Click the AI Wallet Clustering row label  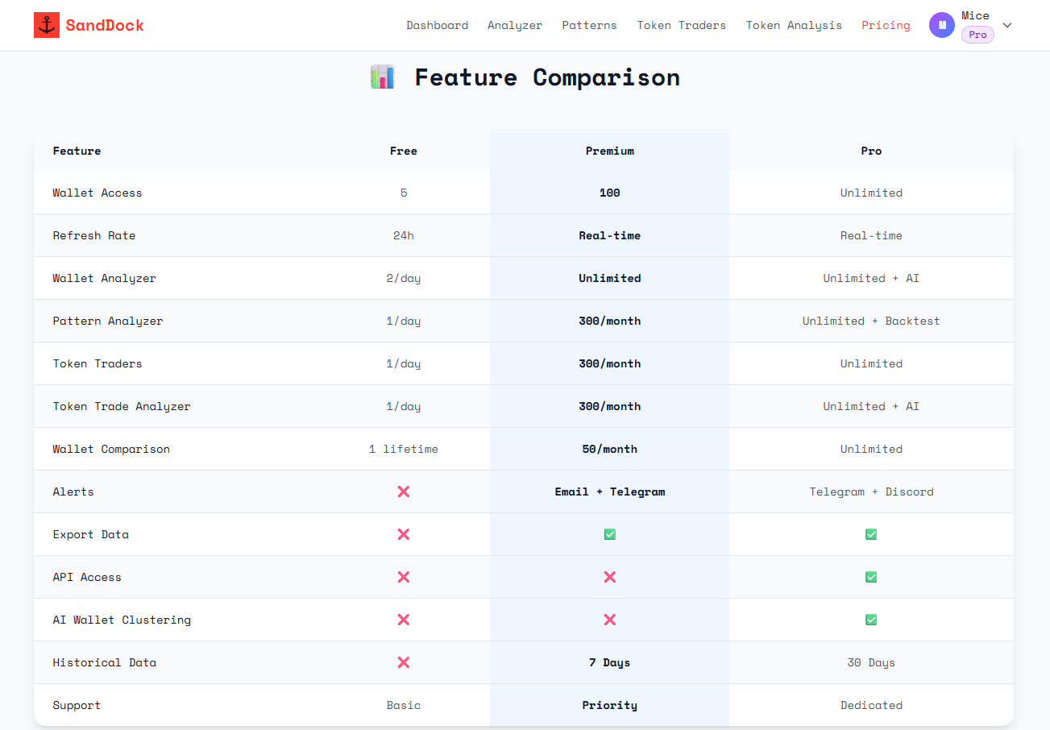tap(122, 620)
